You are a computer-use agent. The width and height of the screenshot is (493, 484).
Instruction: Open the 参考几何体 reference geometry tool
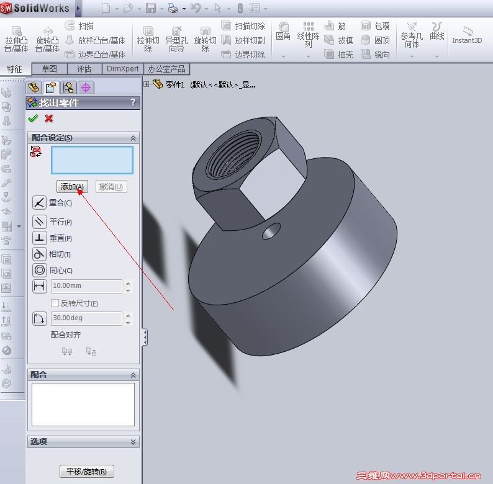pyautogui.click(x=412, y=35)
